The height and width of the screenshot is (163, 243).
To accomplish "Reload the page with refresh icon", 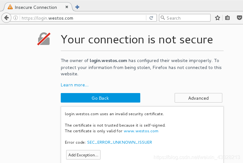I will (x=151, y=18).
